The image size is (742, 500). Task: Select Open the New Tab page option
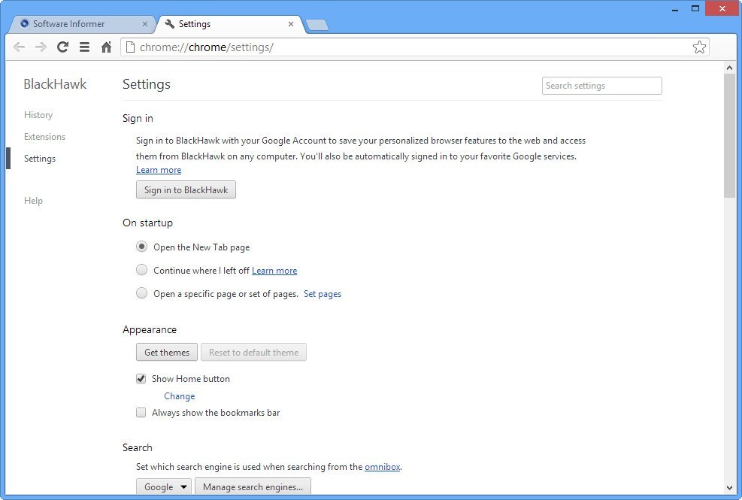(141, 247)
